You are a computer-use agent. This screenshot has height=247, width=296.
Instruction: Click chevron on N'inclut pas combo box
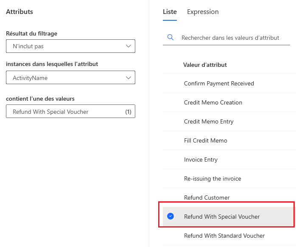128,46
